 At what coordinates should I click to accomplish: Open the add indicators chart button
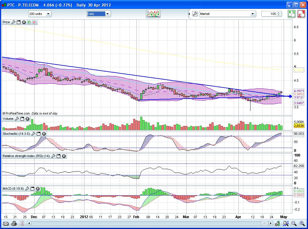(x=153, y=14)
